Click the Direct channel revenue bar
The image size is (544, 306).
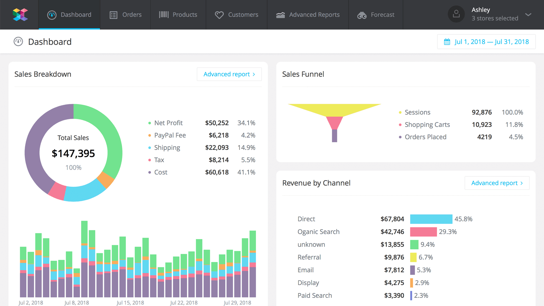[431, 219]
